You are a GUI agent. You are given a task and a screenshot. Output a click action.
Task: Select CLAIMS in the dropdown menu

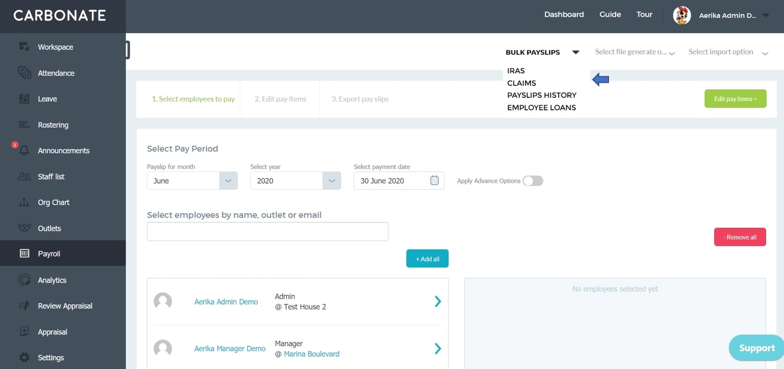point(521,83)
